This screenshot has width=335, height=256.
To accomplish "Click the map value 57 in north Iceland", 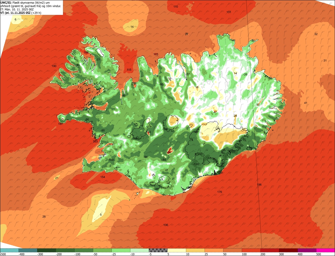I will pyautogui.click(x=188, y=74).
